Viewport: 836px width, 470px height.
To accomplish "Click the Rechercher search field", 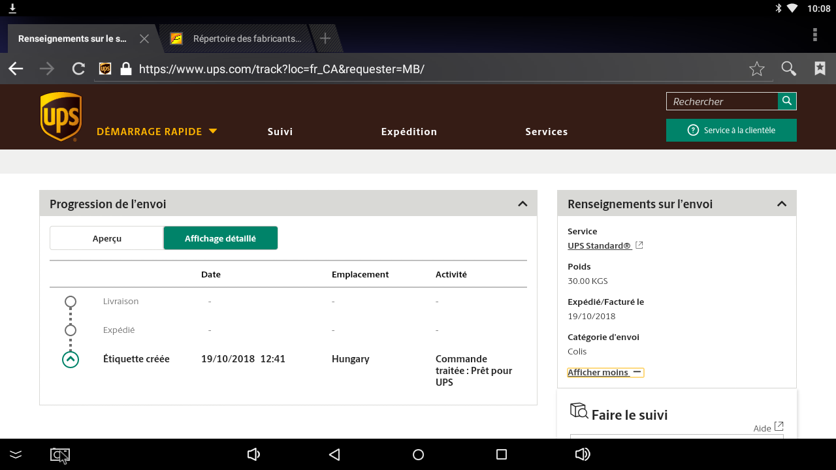I will (722, 101).
